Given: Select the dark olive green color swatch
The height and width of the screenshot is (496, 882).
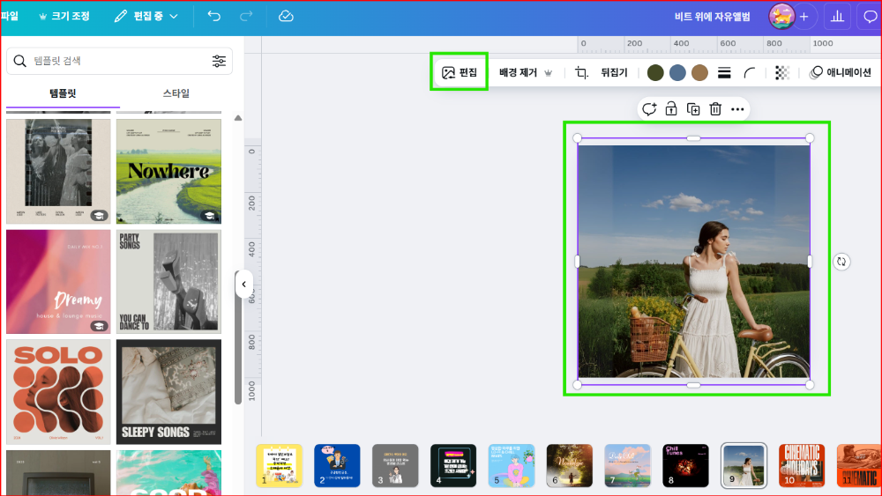Looking at the screenshot, I should click(655, 72).
